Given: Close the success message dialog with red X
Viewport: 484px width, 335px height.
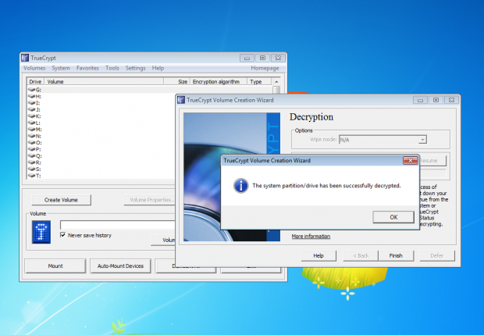Looking at the screenshot, I should (410, 160).
